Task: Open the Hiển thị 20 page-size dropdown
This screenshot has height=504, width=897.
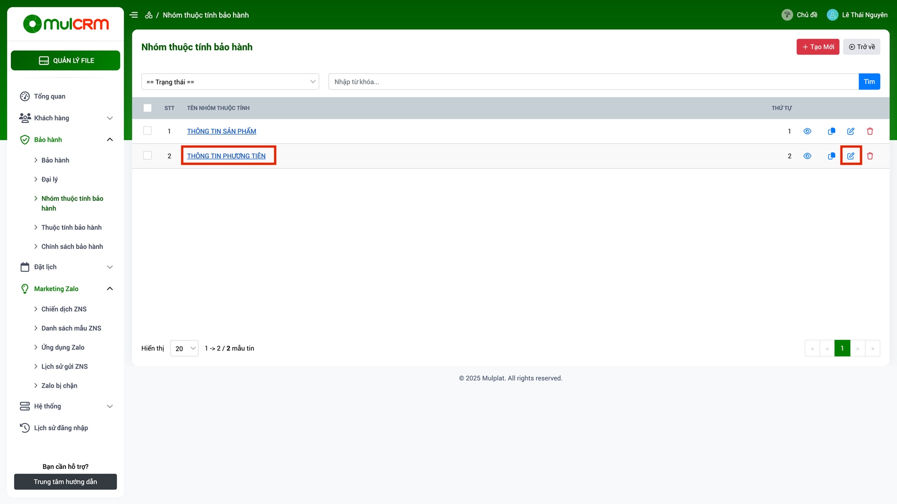Action: click(x=185, y=349)
